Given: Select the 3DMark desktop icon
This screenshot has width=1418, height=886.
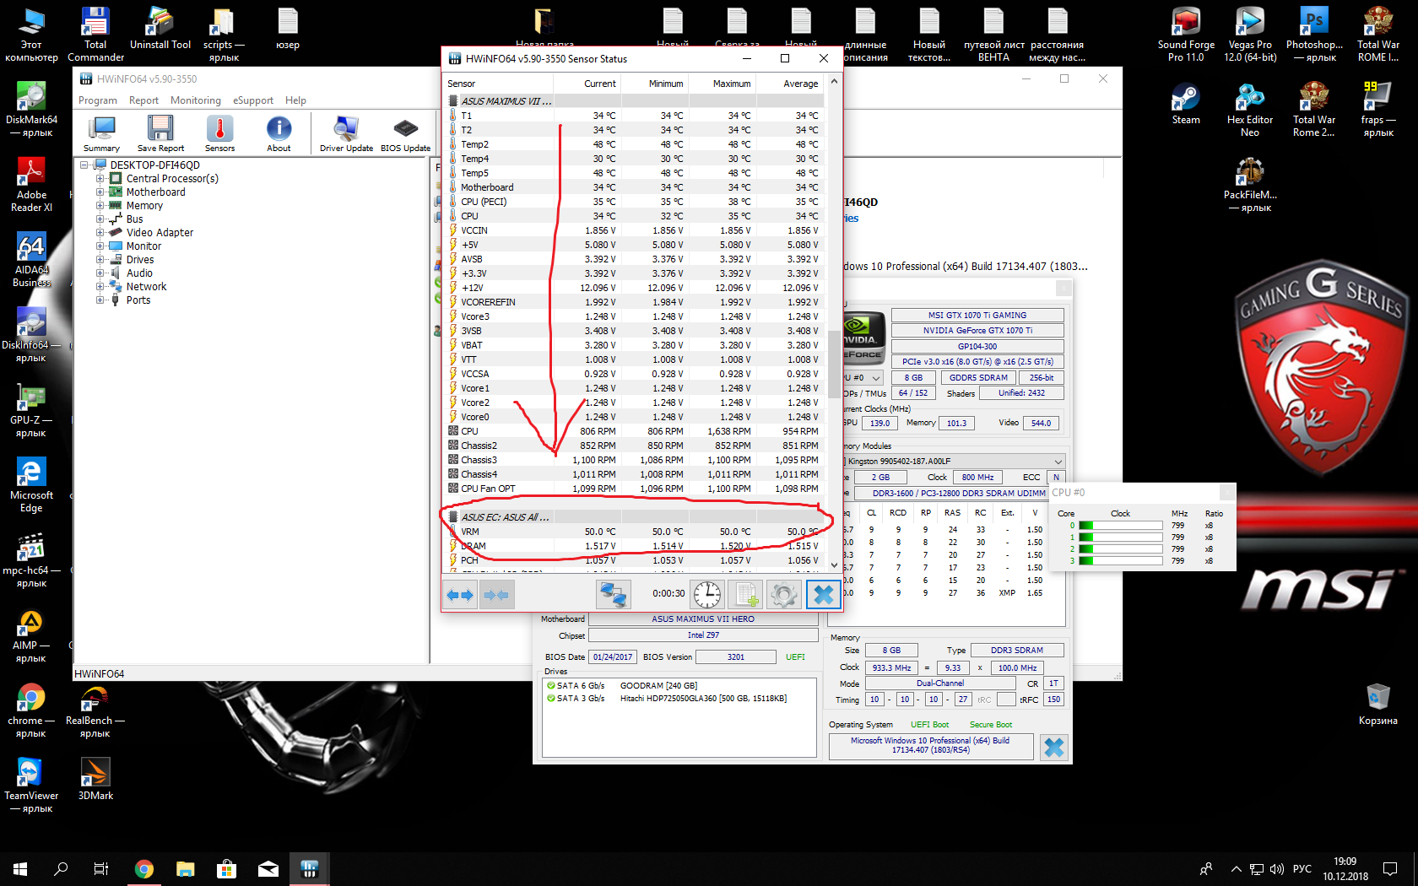Looking at the screenshot, I should [95, 779].
